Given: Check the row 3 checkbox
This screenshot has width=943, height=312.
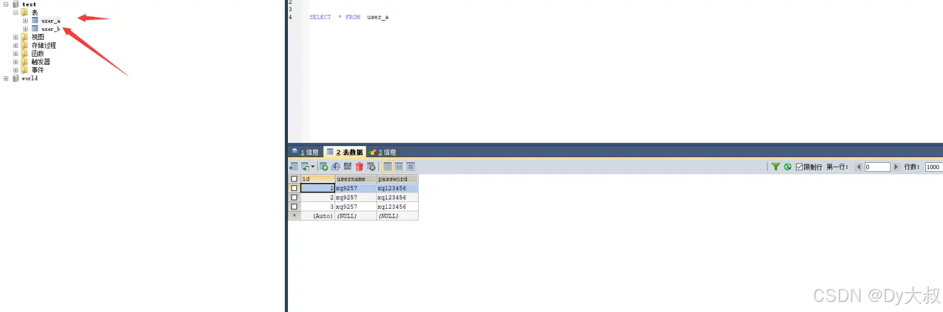Looking at the screenshot, I should 294,206.
